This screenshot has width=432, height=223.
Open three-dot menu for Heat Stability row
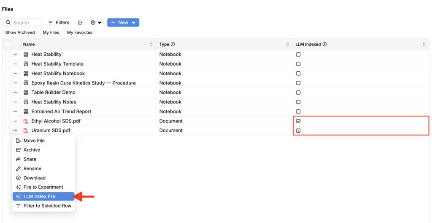15,54
